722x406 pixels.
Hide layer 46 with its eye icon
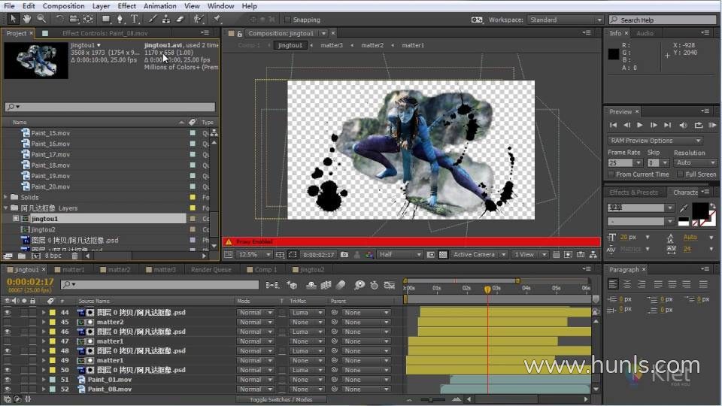click(7, 332)
